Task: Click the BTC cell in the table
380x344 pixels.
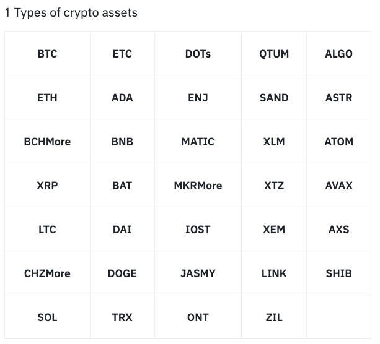Action: click(x=47, y=54)
